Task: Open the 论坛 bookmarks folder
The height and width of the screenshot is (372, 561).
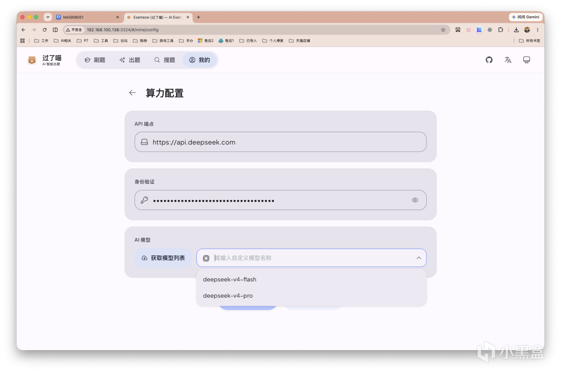Action: point(121,41)
